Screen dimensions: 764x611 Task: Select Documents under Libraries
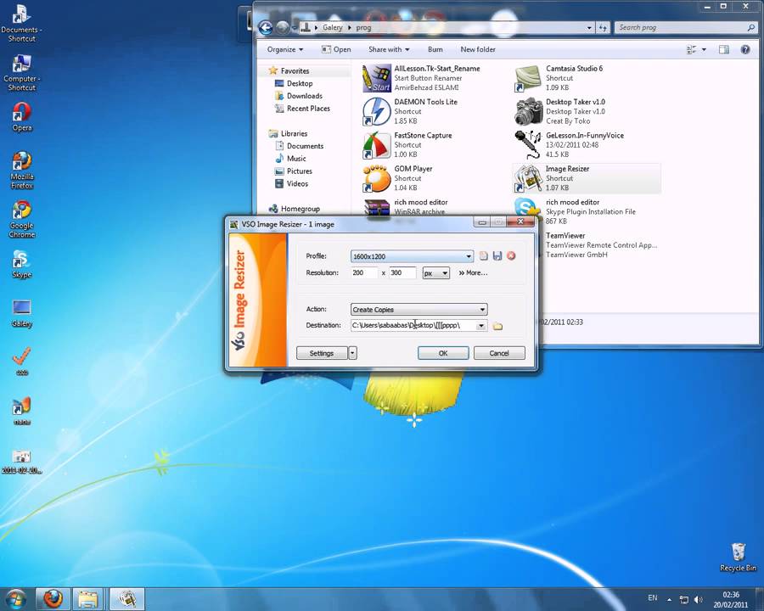[305, 146]
